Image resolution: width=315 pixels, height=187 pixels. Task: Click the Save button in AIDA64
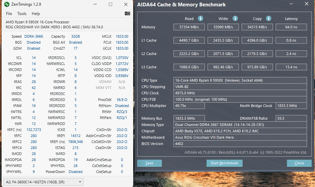tap(149, 163)
